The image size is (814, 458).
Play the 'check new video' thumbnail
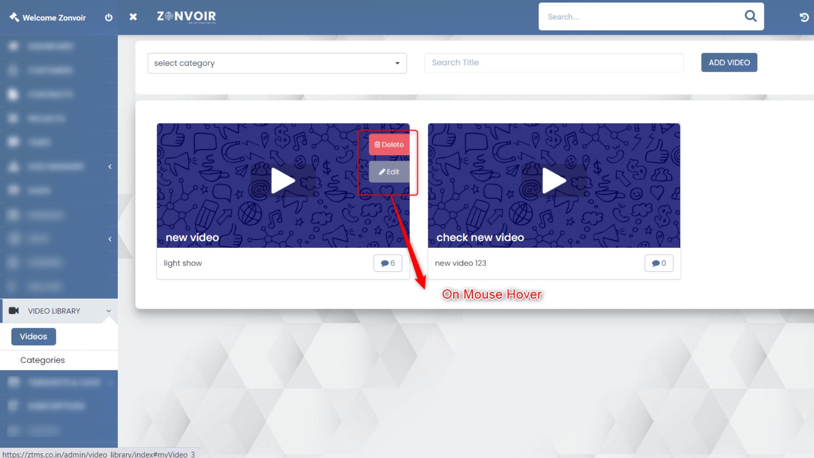[x=554, y=181]
